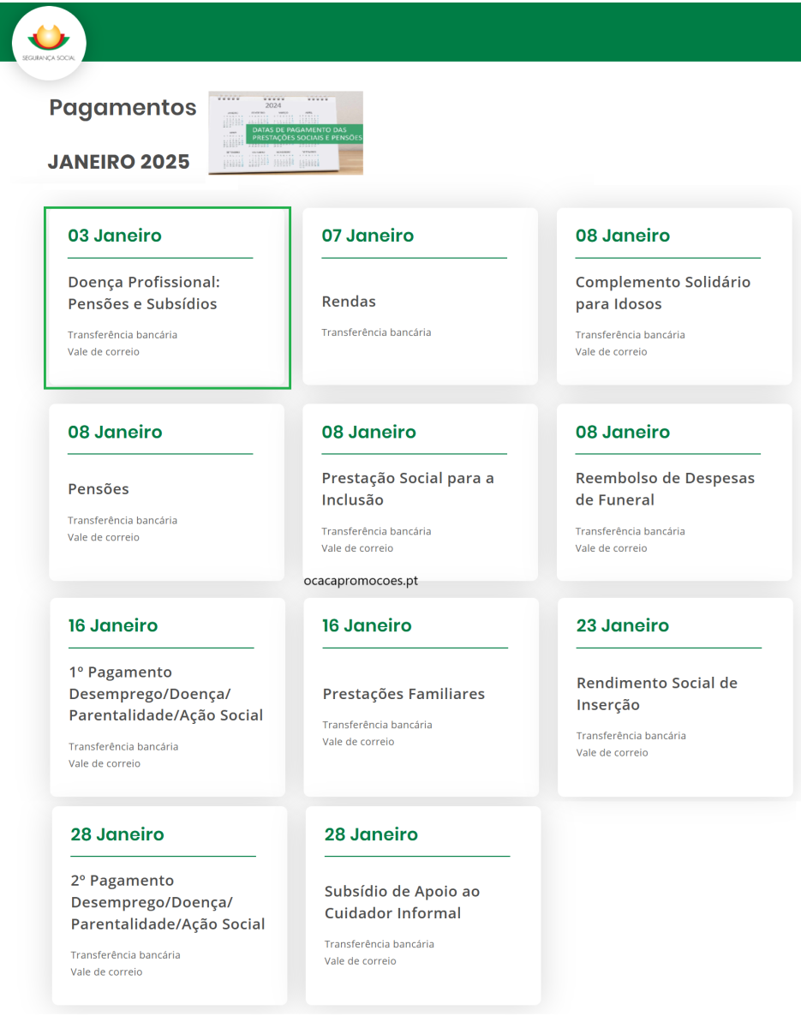Click Transferência bancária under Rendas

[376, 332]
